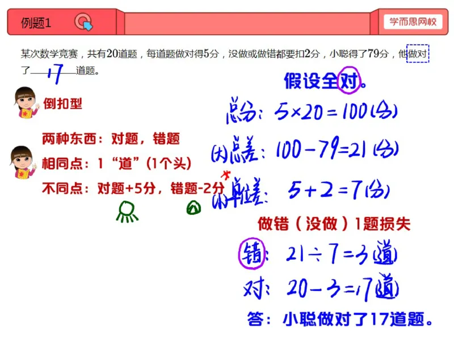Click the handwritten 17 in the answer blank
The width and height of the screenshot is (454, 341).
55,73
